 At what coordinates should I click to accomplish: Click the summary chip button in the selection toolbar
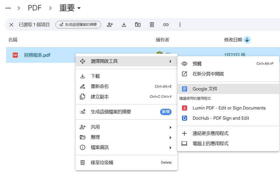[x=78, y=24]
